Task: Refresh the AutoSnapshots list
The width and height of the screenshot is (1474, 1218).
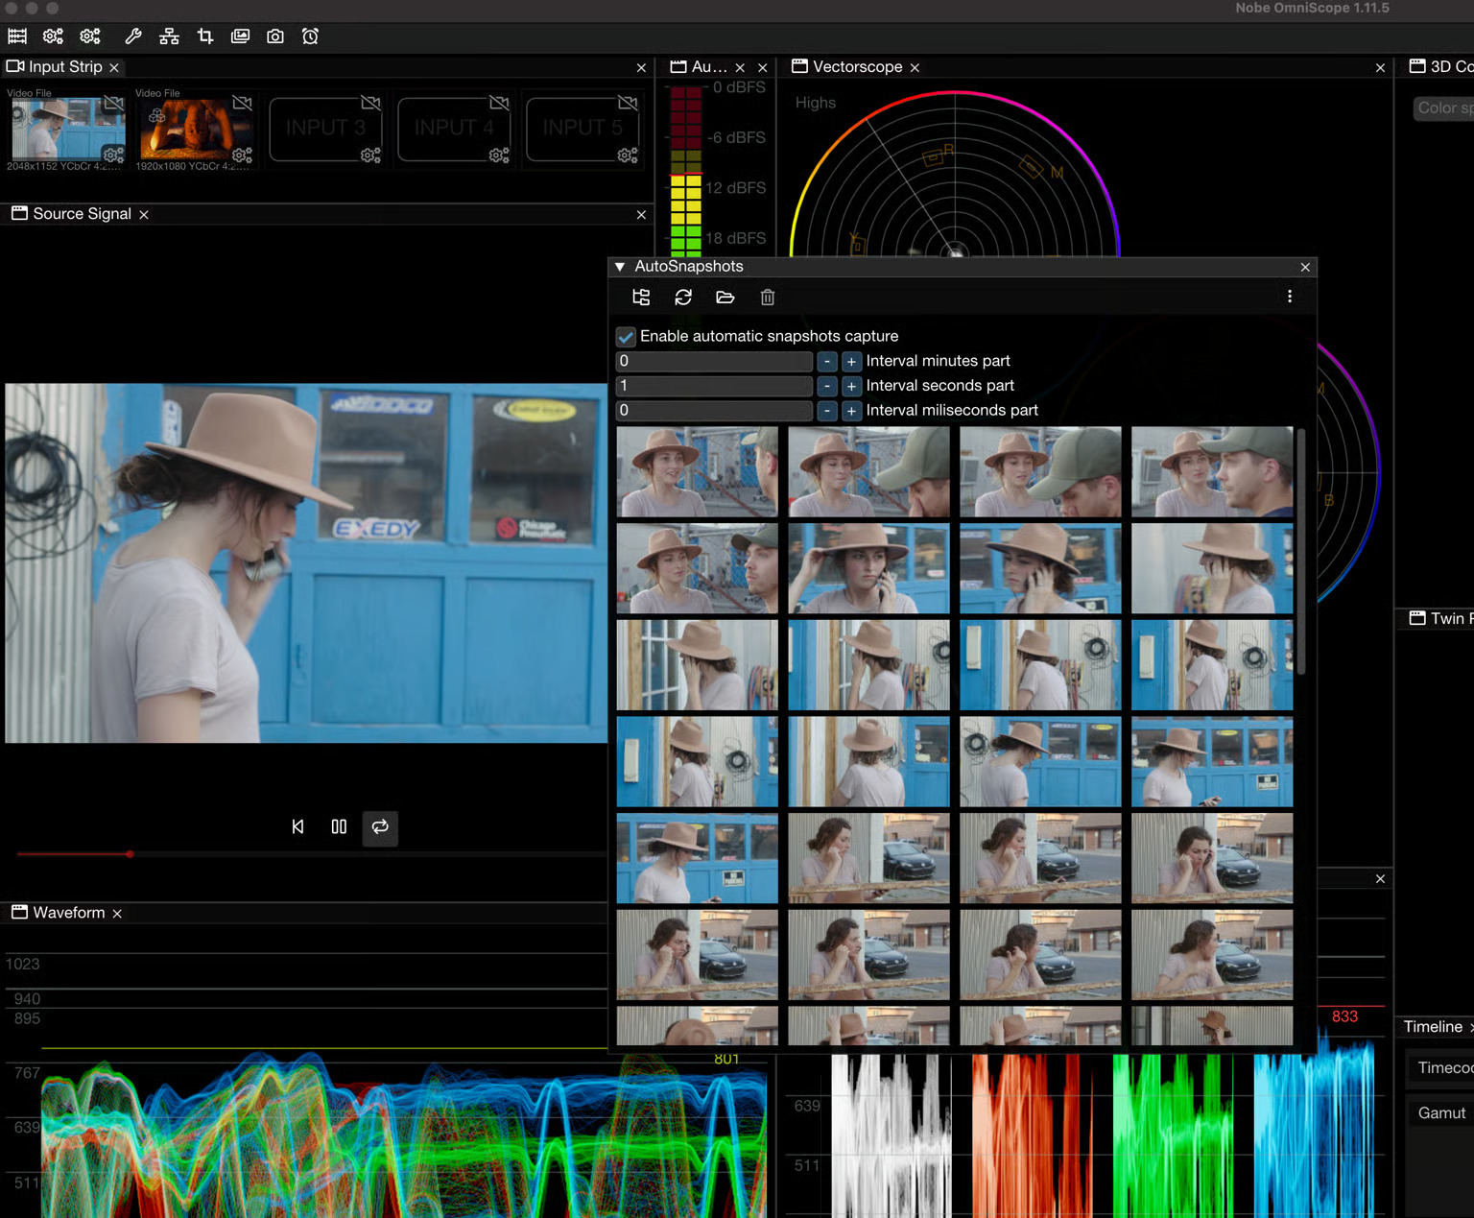Action: coord(683,298)
